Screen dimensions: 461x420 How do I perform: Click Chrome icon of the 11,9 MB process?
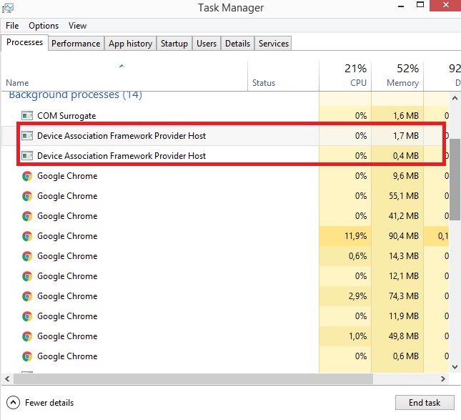(27, 316)
